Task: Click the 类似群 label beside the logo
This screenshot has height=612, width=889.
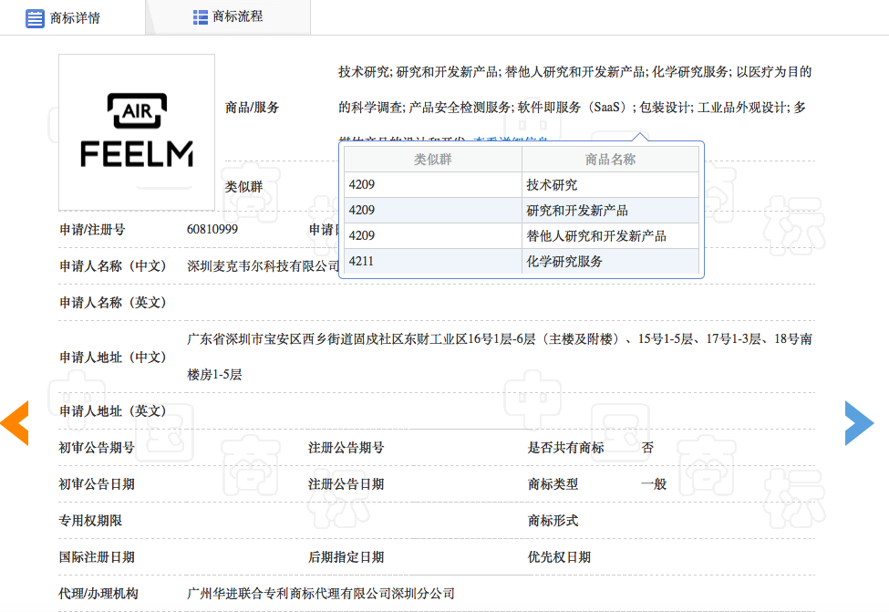Action: point(243,187)
